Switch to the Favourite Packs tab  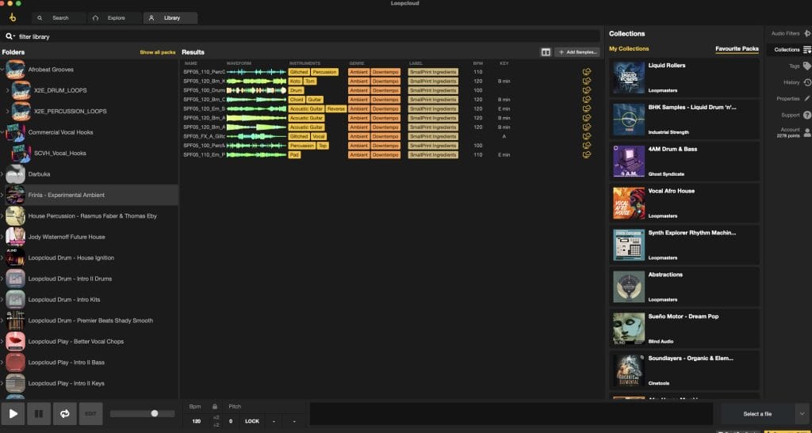[x=736, y=49]
